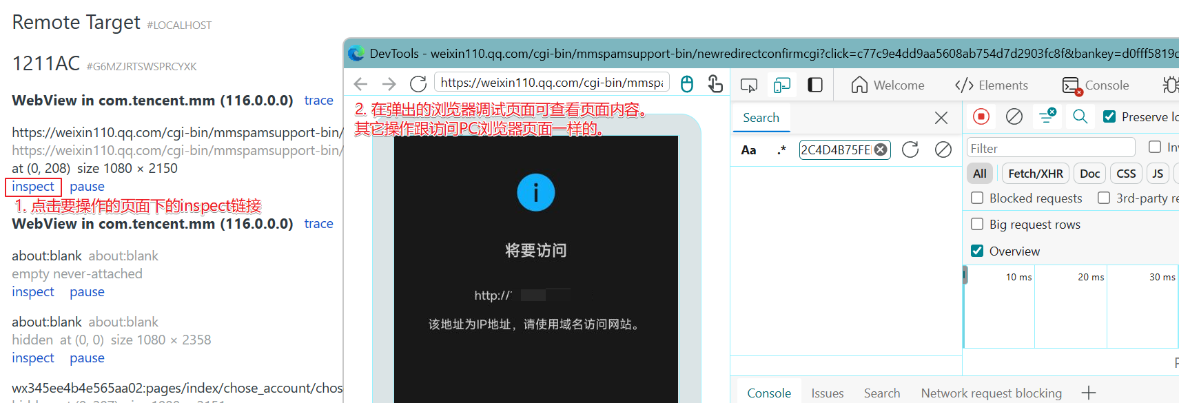Screen dimensions: 1179x403
Task: Filter network by Fetch/XHR
Action: point(1035,174)
